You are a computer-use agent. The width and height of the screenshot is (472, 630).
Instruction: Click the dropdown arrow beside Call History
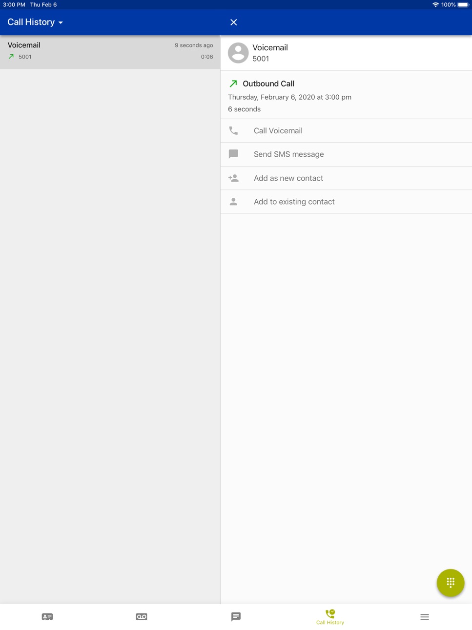coord(61,22)
